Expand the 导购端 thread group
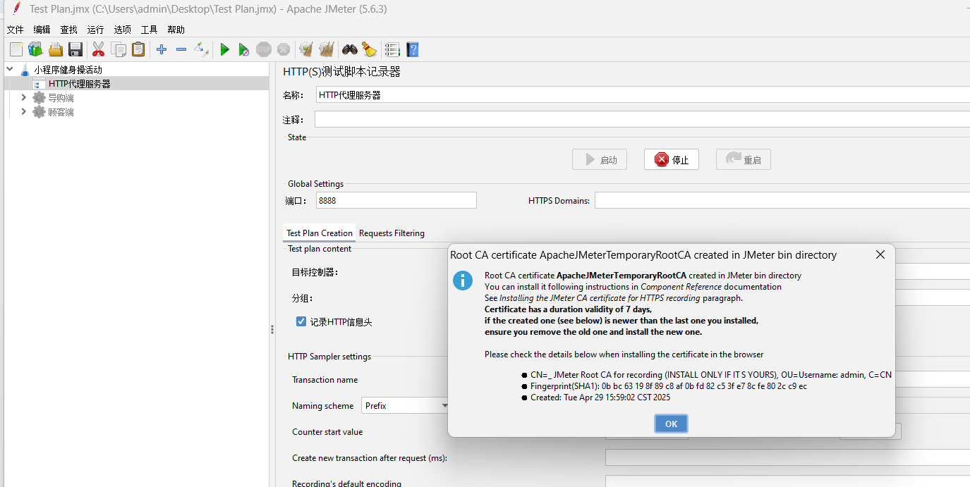Screen dimensions: 970x487 [x=24, y=97]
